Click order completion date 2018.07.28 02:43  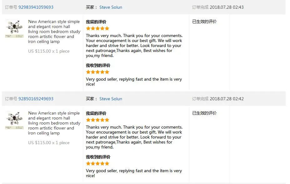pos(227,7)
